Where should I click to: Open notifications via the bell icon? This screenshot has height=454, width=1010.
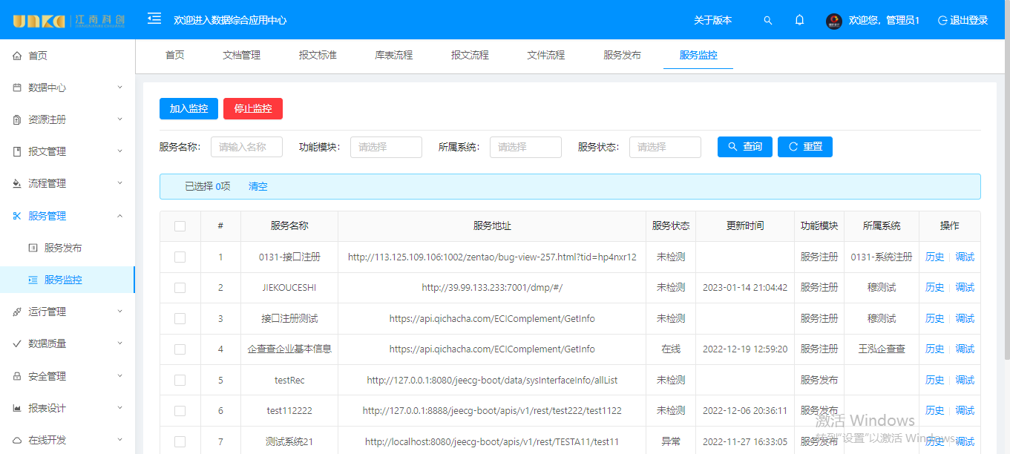coord(799,20)
